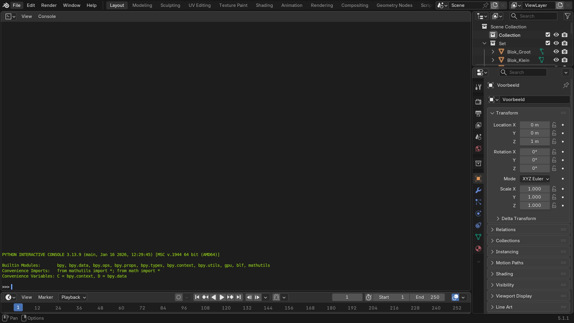The width and height of the screenshot is (574, 323).
Task: Switch to the Geometry Nodes workspace tab
Action: pos(394,5)
